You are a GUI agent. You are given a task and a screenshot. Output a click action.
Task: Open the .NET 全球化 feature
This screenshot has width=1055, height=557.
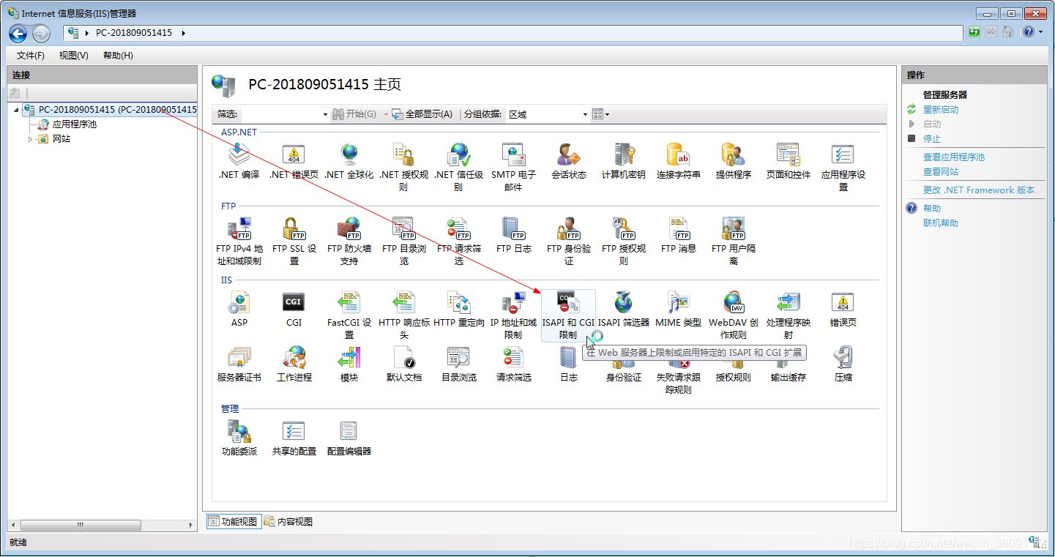(349, 162)
